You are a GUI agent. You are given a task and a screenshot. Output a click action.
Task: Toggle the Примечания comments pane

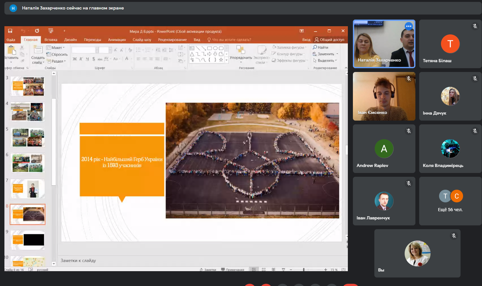click(x=233, y=270)
